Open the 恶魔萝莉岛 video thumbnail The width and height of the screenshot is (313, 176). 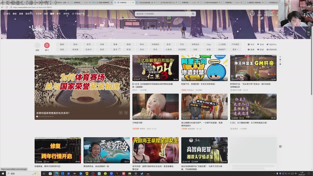click(106, 150)
